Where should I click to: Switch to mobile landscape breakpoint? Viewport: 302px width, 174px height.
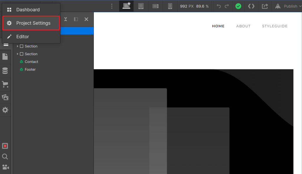pyautogui.click(x=155, y=6)
